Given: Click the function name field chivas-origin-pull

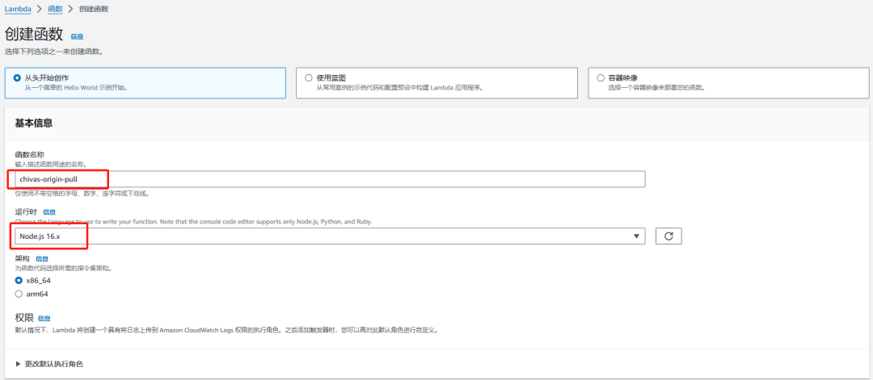Looking at the screenshot, I should click(330, 179).
